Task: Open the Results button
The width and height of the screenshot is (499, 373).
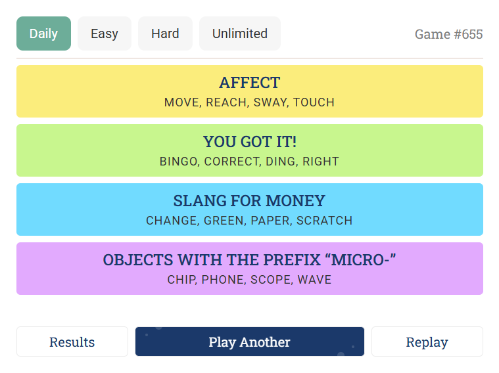Action: tap(72, 342)
